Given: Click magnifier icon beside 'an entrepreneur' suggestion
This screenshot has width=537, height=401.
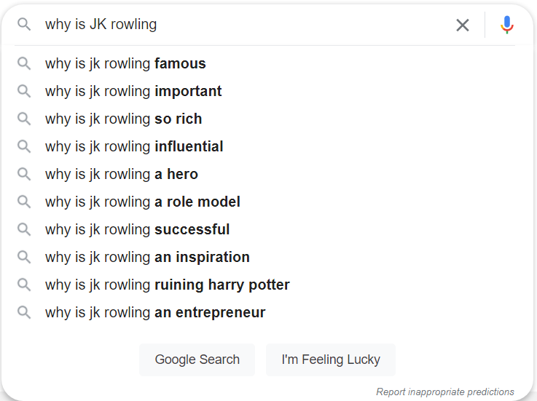Looking at the screenshot, I should [x=24, y=312].
